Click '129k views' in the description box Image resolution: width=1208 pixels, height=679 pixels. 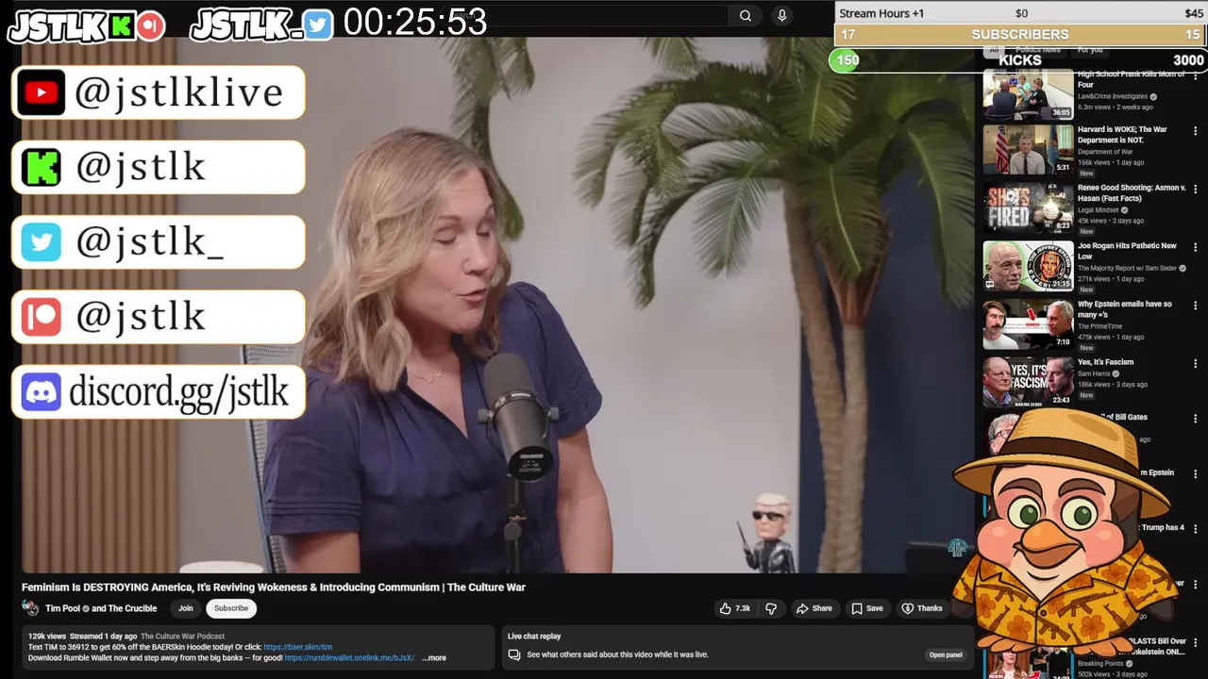(47, 637)
